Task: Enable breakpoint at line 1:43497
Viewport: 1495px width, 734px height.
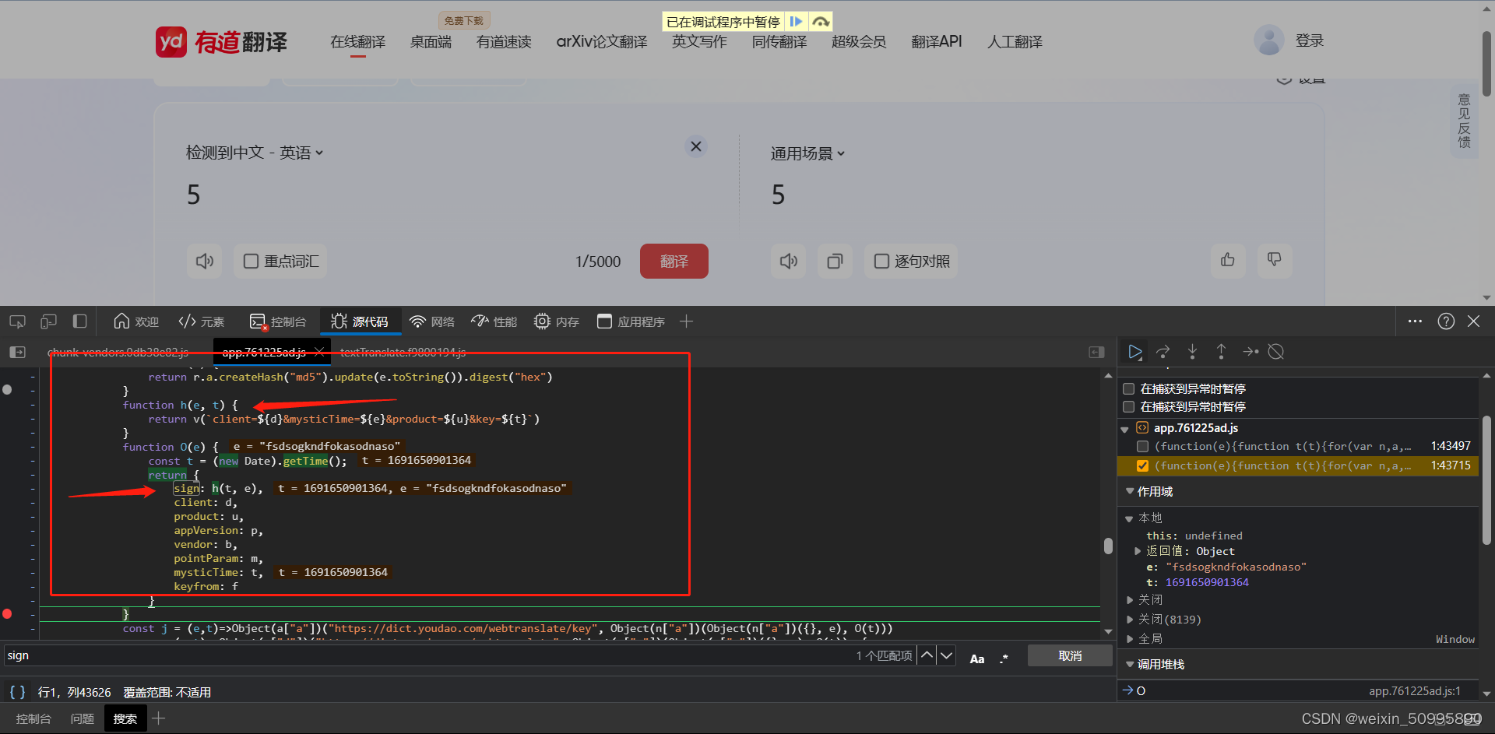Action: click(x=1142, y=446)
